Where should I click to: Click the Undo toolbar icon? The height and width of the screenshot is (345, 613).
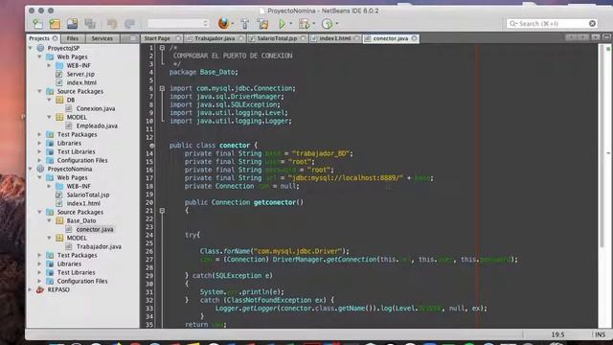pos(112,24)
